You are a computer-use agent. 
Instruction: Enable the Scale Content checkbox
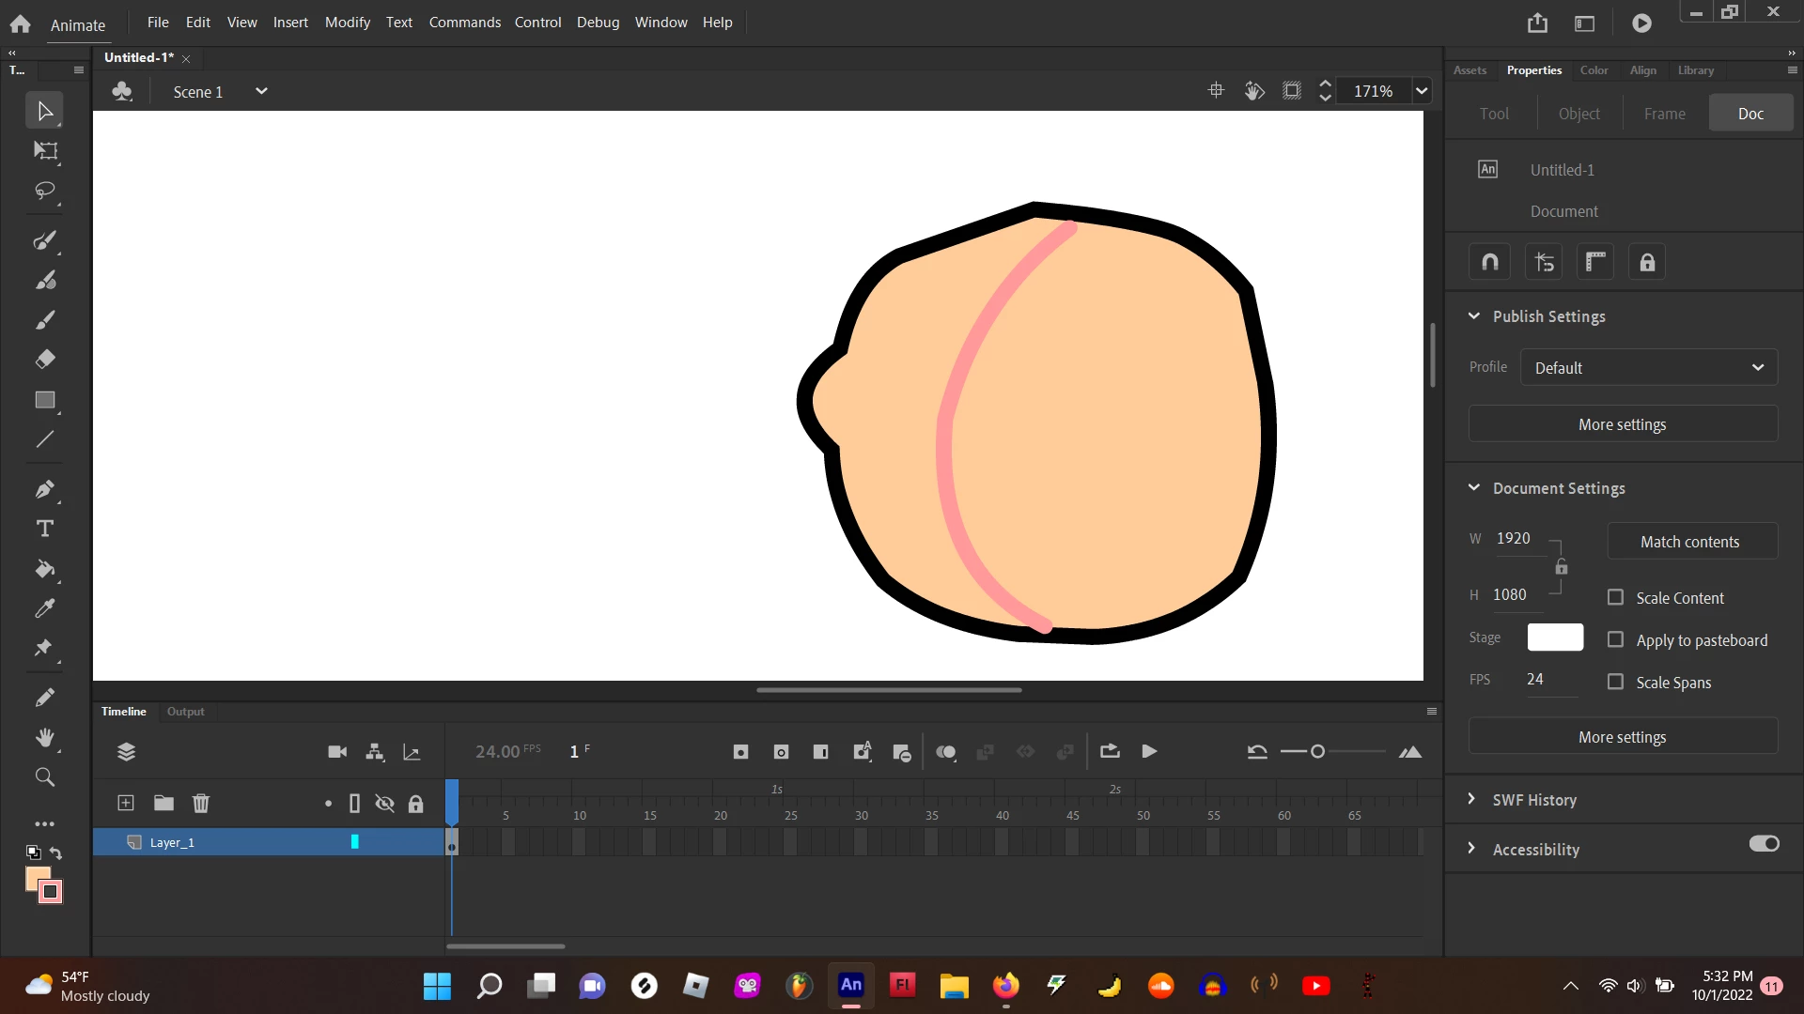pyautogui.click(x=1615, y=598)
